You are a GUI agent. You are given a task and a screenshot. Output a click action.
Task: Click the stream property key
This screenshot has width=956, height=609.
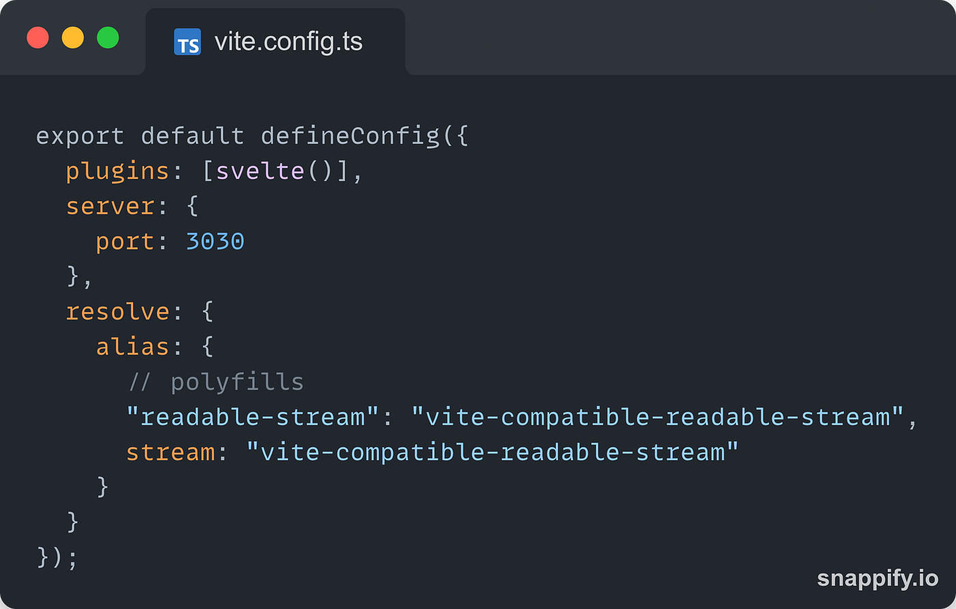tap(170, 452)
